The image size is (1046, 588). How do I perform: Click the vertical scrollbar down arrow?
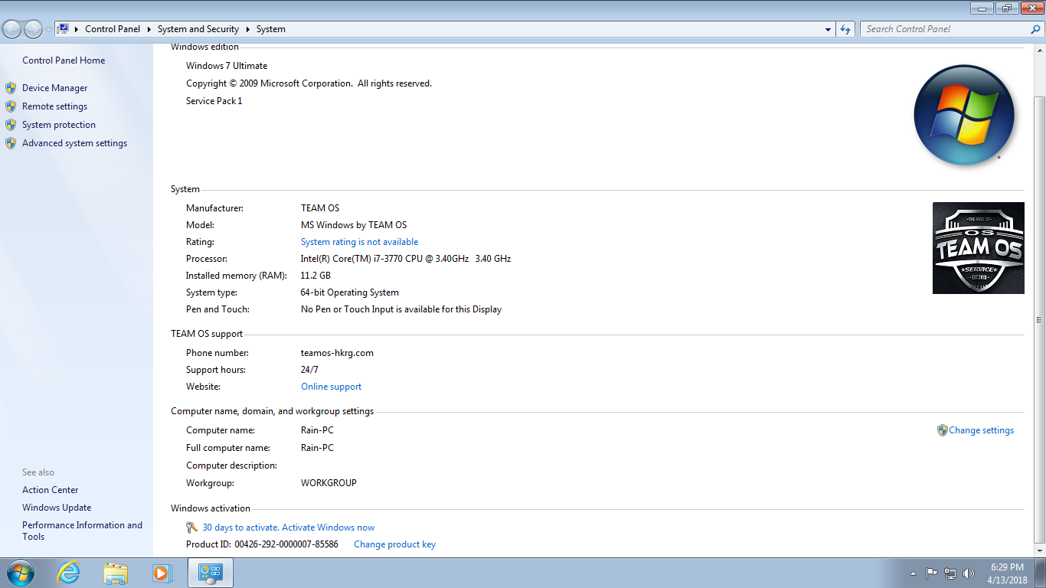pyautogui.click(x=1039, y=550)
